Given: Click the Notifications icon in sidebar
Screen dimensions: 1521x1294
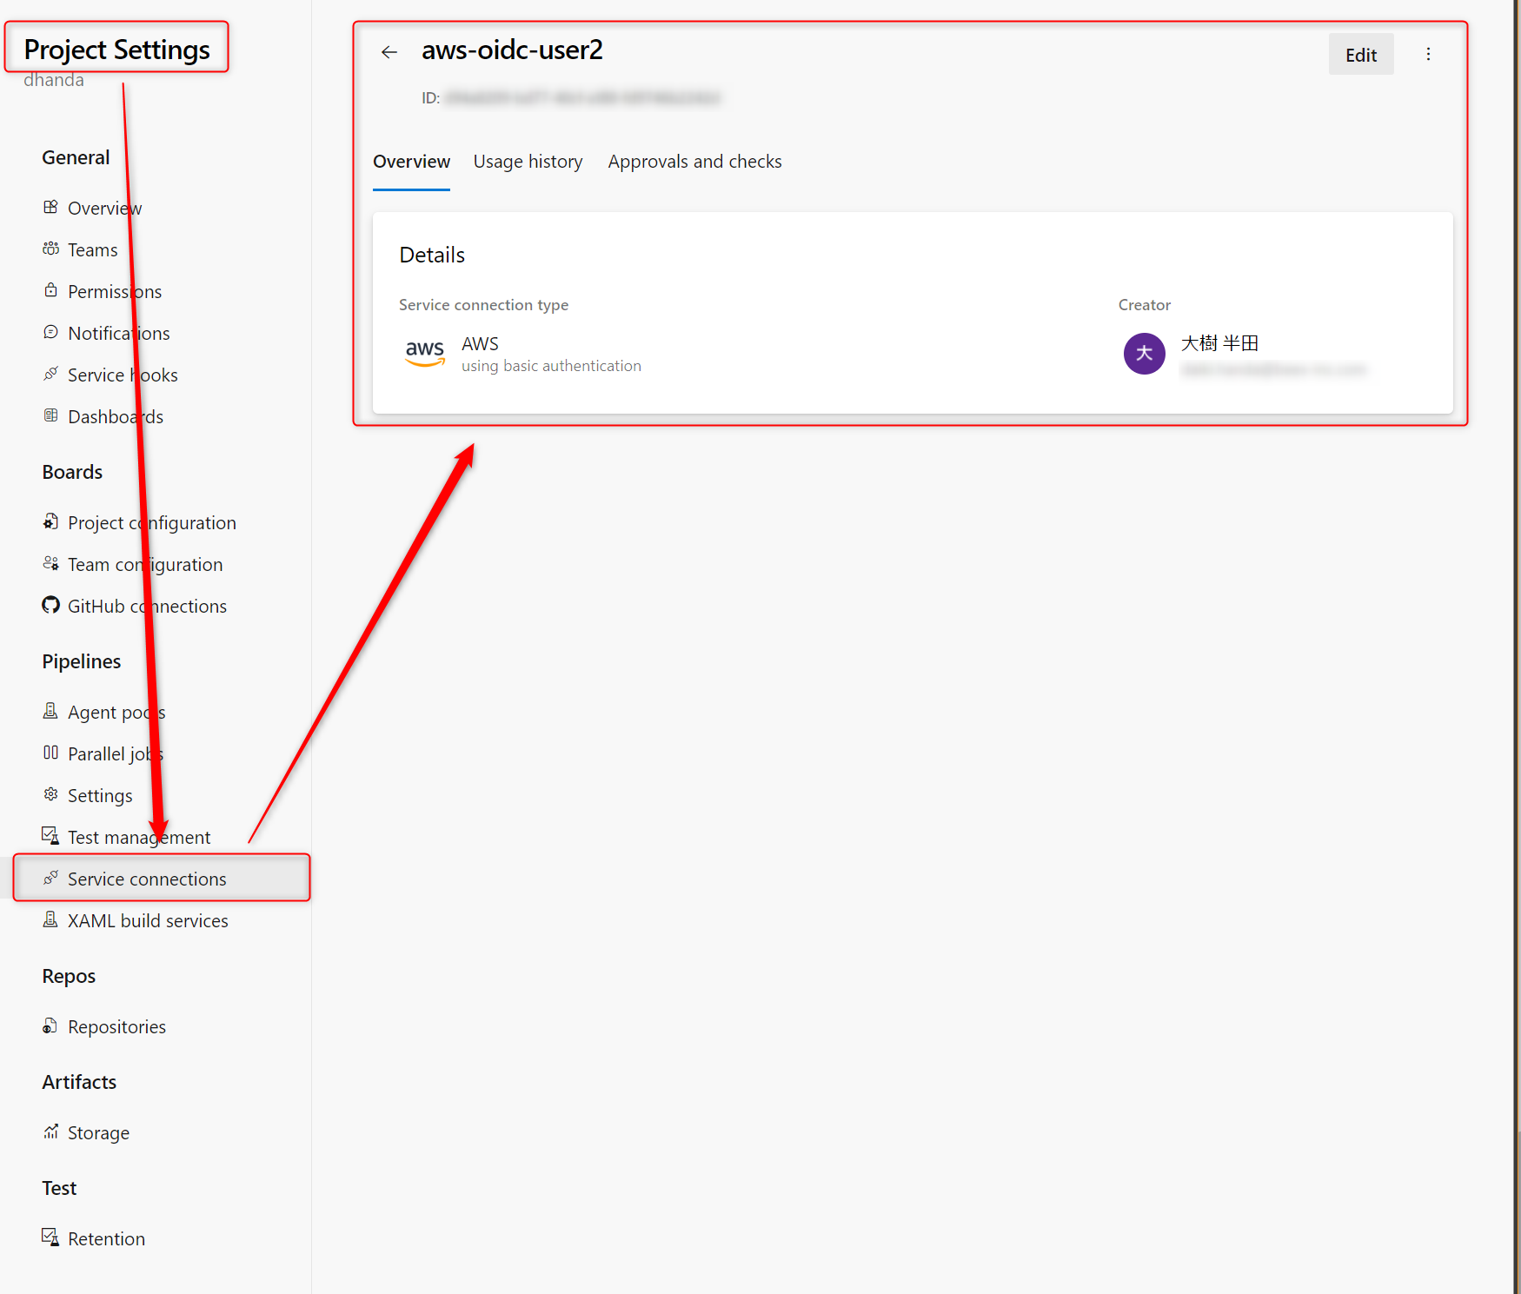Looking at the screenshot, I should [51, 333].
